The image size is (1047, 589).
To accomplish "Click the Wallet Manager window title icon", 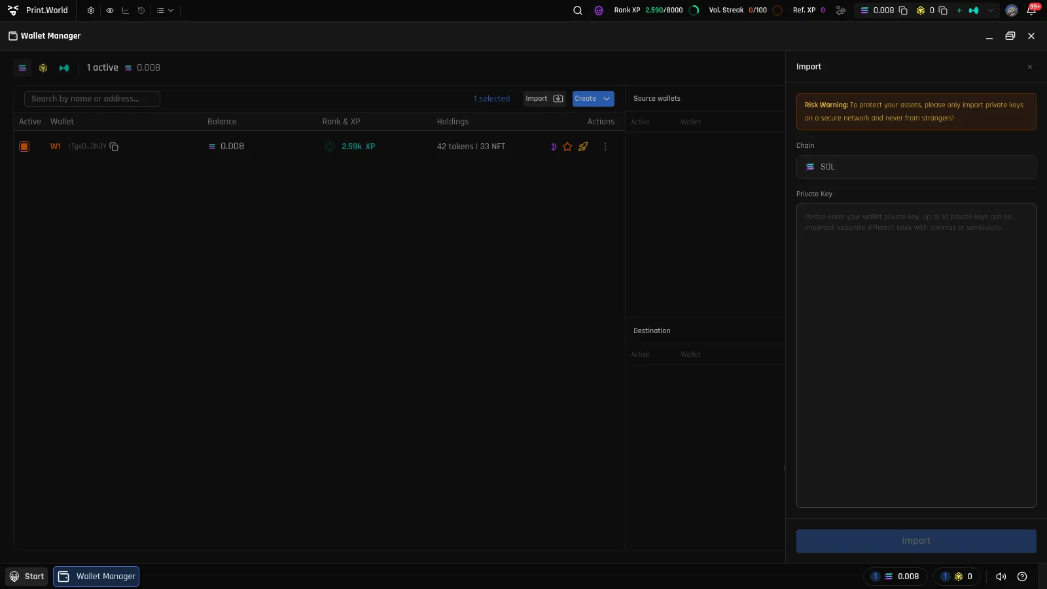I will [13, 36].
